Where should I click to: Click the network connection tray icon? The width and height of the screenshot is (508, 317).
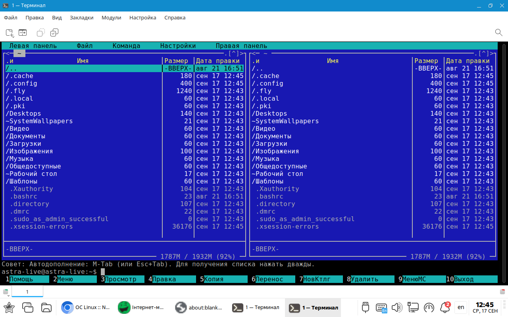[413, 307]
